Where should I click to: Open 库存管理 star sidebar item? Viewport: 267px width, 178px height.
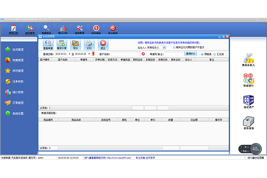click(14, 71)
